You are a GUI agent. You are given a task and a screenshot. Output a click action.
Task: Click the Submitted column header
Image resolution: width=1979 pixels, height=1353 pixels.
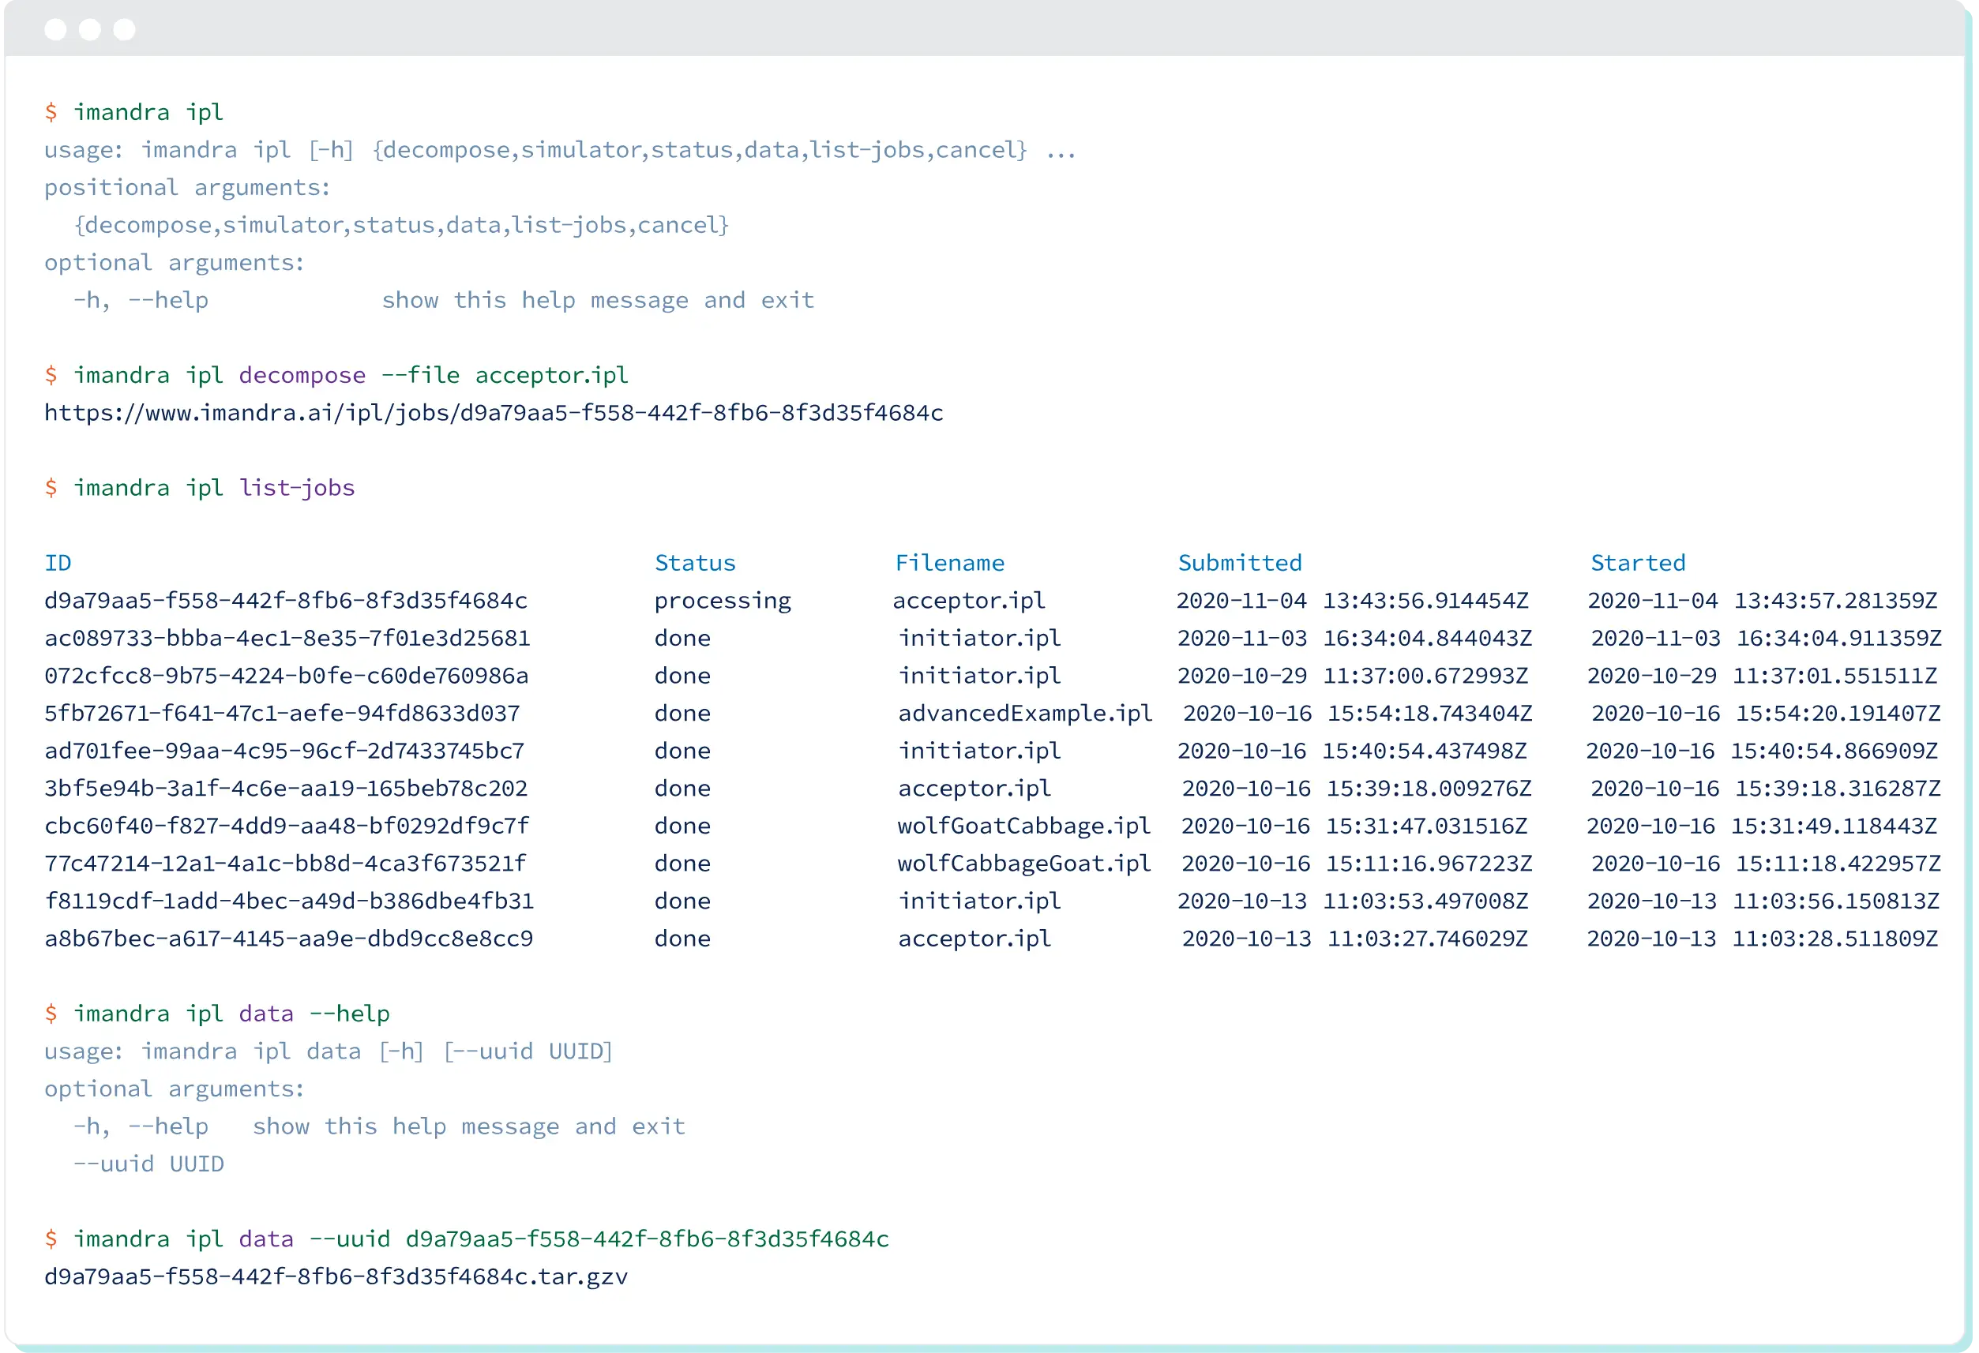[1240, 564]
